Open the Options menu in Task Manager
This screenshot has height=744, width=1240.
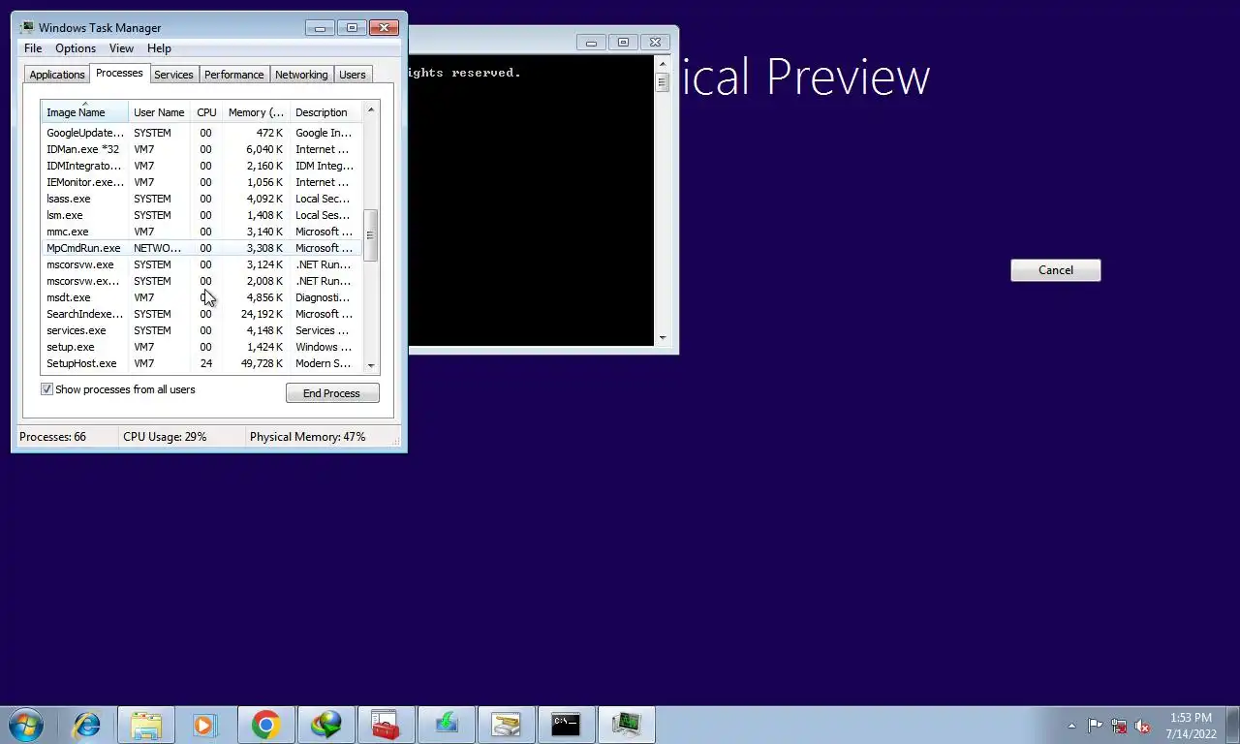point(76,48)
